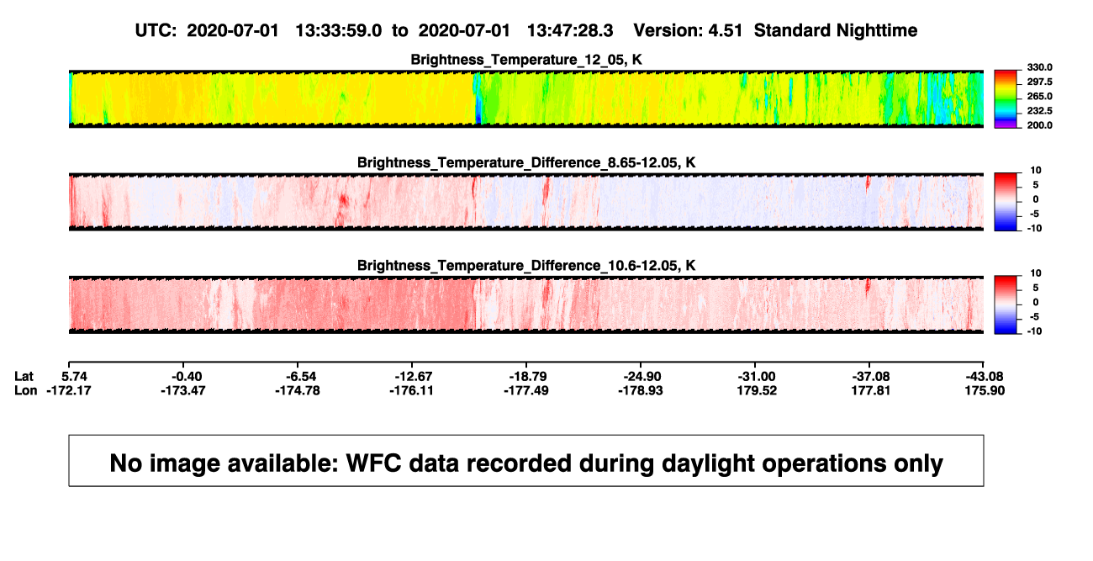This screenshot has width=1093, height=561.
Task: Click the longitude label 177.81
Action: point(869,390)
